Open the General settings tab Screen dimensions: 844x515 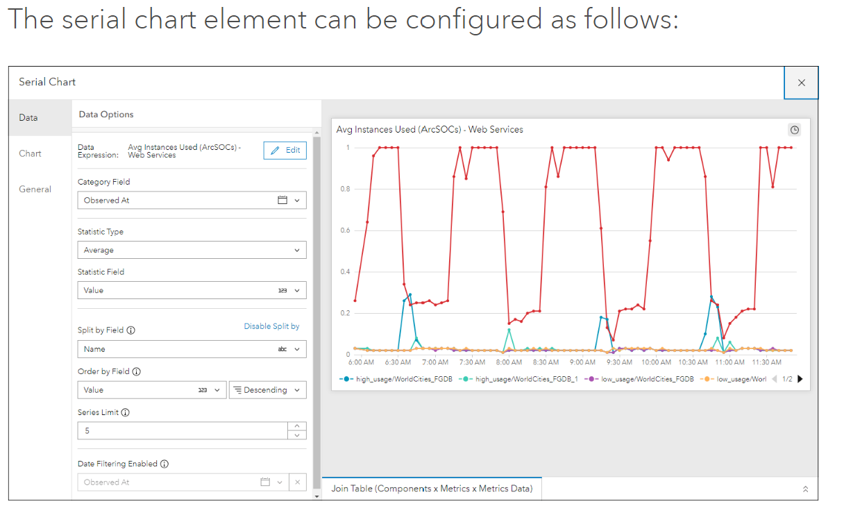(x=35, y=189)
